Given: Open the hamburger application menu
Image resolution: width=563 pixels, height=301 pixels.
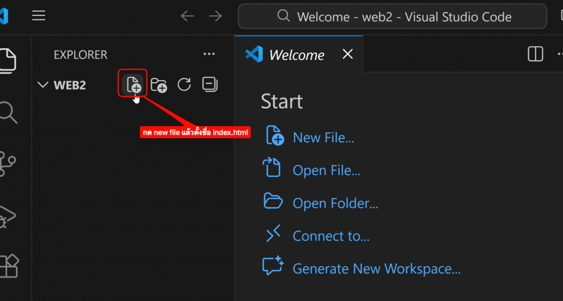Looking at the screenshot, I should point(38,16).
